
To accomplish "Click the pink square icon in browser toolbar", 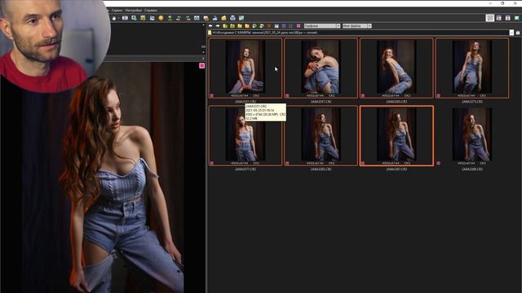I will (x=299, y=26).
